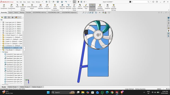Select GearMate1 mate in tree
Image resolution: width=170 pixels, height=95 pixels.
(x=13, y=58)
